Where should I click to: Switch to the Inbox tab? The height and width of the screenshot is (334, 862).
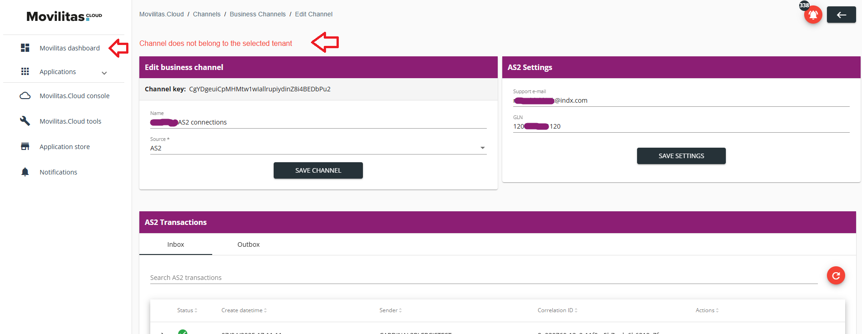(176, 244)
